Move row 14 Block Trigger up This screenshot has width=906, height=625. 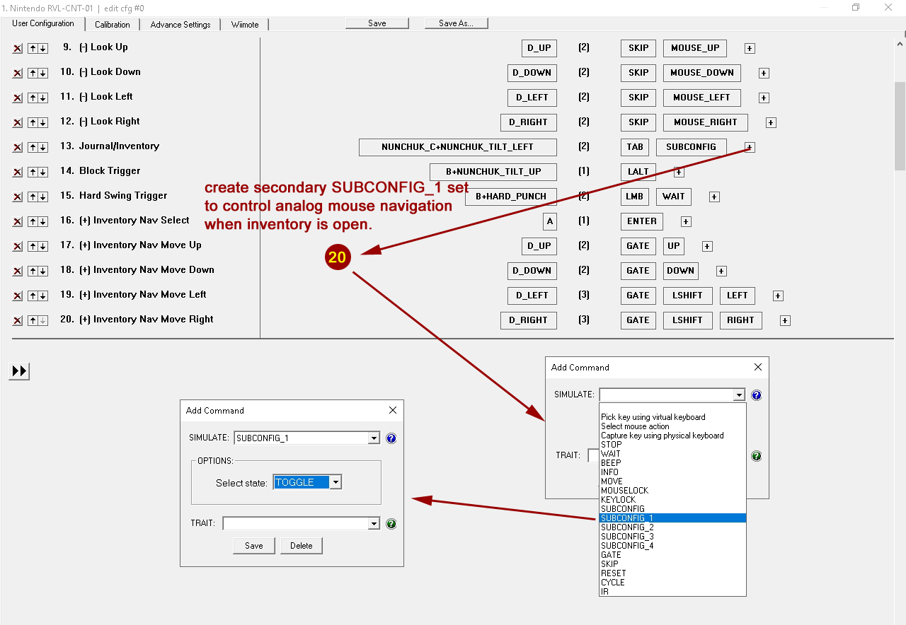(33, 173)
